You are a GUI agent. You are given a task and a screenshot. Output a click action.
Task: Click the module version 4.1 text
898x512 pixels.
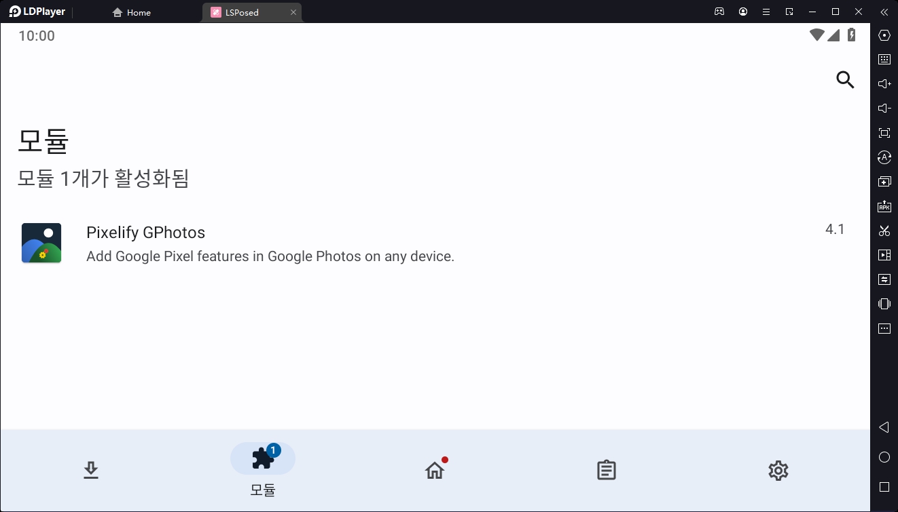tap(835, 229)
